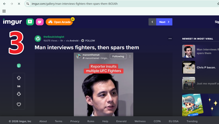Open 'Just me myself' sidebar thumbnail
219x124 pixels.
click(189, 83)
